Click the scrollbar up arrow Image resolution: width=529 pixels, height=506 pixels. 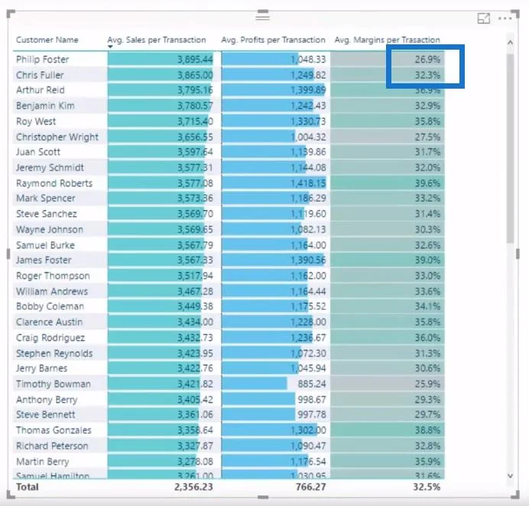pyautogui.click(x=510, y=43)
